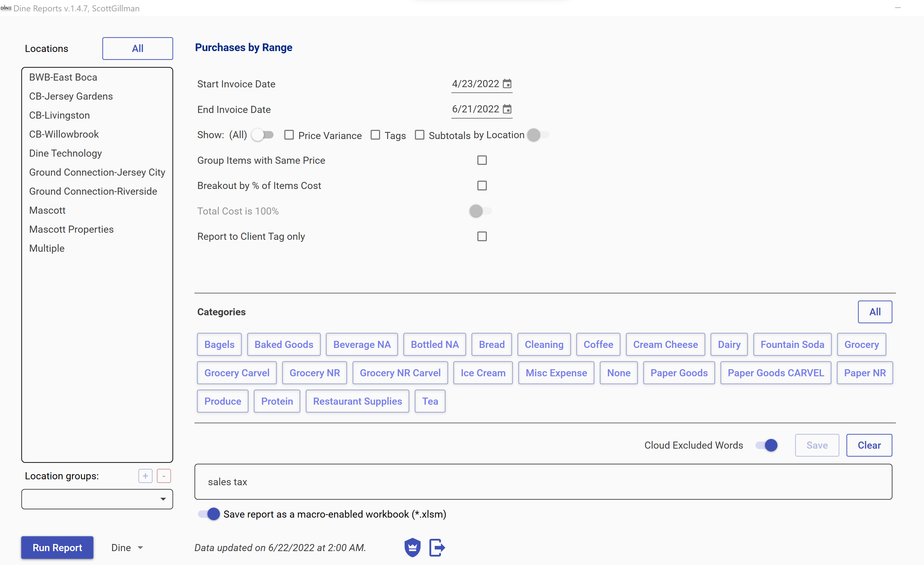This screenshot has height=565, width=924.
Task: Click the Run Report button
Action: pyautogui.click(x=57, y=548)
